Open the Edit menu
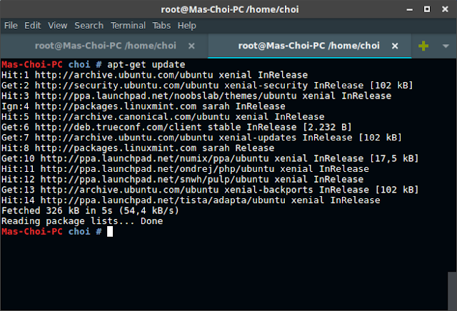Screen dimensions: 457x311 32,26
